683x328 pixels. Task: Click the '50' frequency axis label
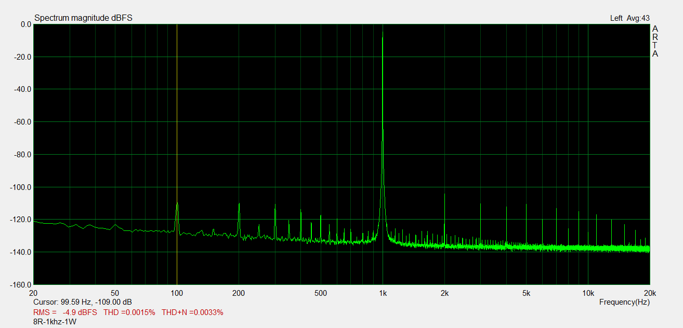(115, 293)
